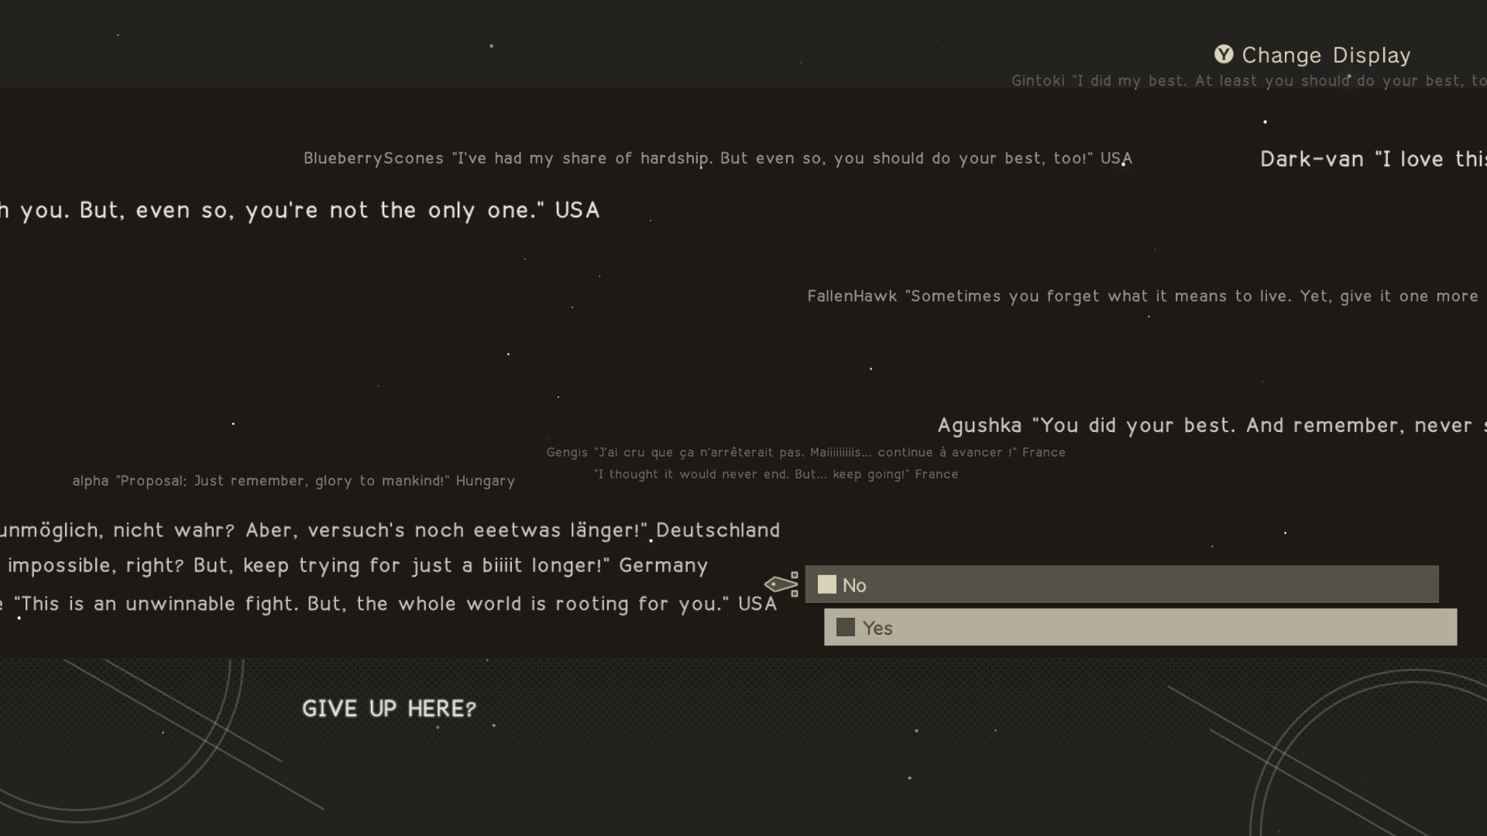Select the Yes menu option
This screenshot has height=836, width=1487.
point(1140,627)
